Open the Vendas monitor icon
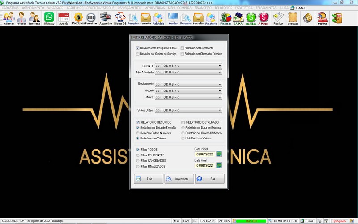Image resolution: width=358 pixels, height=224 pixels. pos(173,18)
